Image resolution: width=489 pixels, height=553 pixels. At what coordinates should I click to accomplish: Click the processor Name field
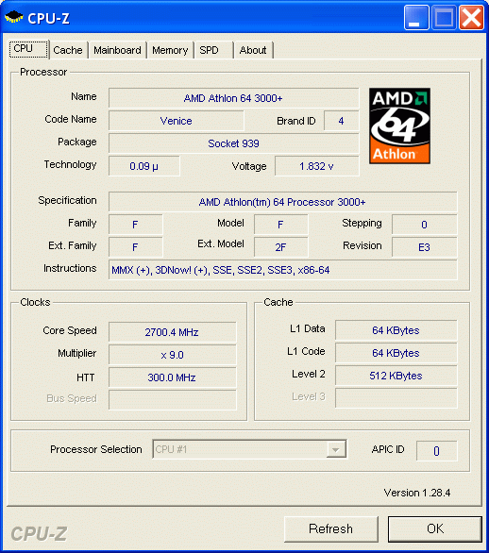pos(233,98)
